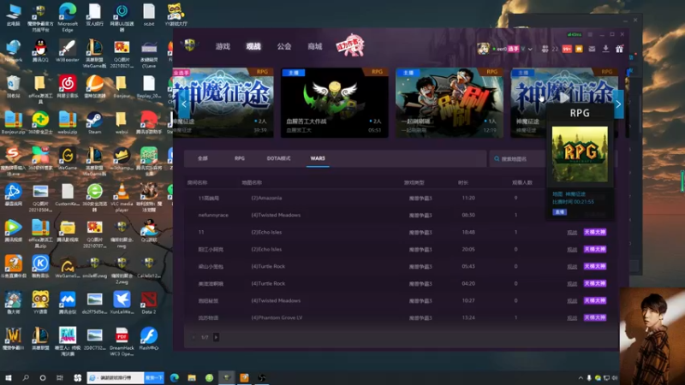Click 天梯大神 badge on Phantom Grove LV row
The image size is (685, 385).
(x=595, y=317)
